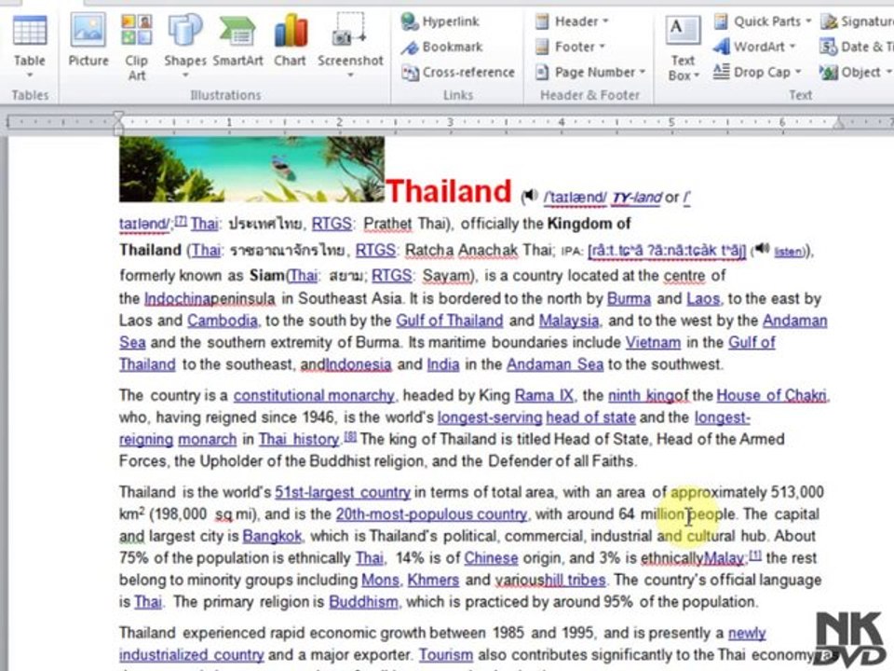
Task: Open the constitutional monarchy link
Action: [314, 395]
